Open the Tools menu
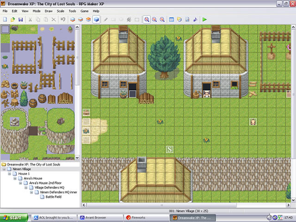296x222 pixels. pyautogui.click(x=72, y=11)
